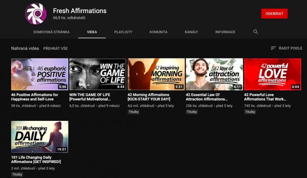Click the 8:44 duration badge
The image size is (307, 178).
coord(121,87)
